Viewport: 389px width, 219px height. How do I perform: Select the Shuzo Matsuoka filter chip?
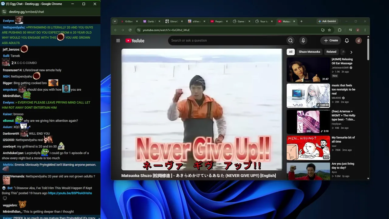pos(309,52)
